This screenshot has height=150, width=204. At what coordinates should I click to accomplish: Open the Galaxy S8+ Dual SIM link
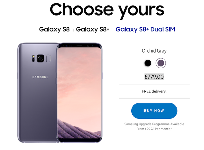tap(145, 29)
